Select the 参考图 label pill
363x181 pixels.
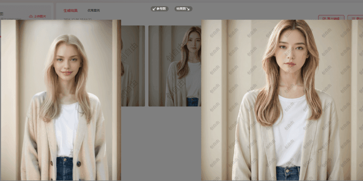(160, 9)
